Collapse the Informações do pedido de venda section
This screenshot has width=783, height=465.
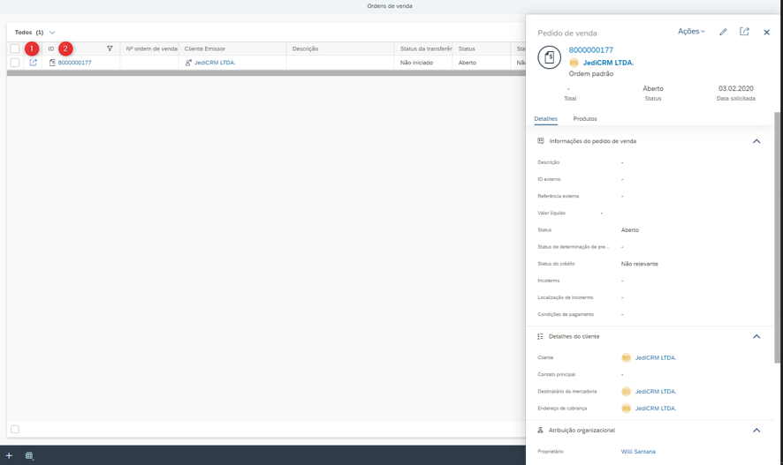tap(756, 141)
